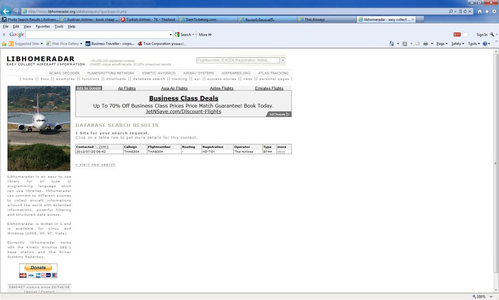Open Favorites with the star icon
Viewport: 499px width, 300px height.
point(487,12)
